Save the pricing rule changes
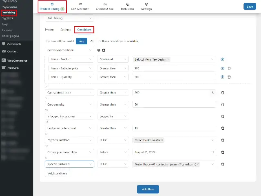The width and height of the screenshot is (261, 196). pos(249,6)
